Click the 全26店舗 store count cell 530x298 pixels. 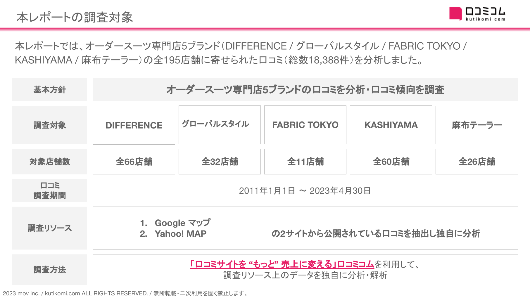[477, 162]
